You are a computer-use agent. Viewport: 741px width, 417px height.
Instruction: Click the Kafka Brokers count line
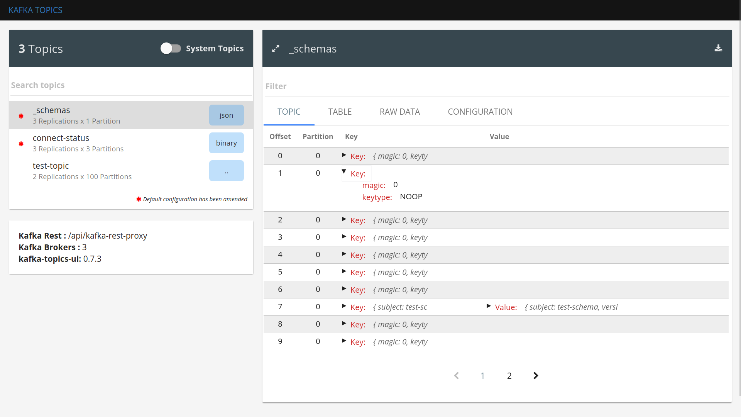(52, 247)
